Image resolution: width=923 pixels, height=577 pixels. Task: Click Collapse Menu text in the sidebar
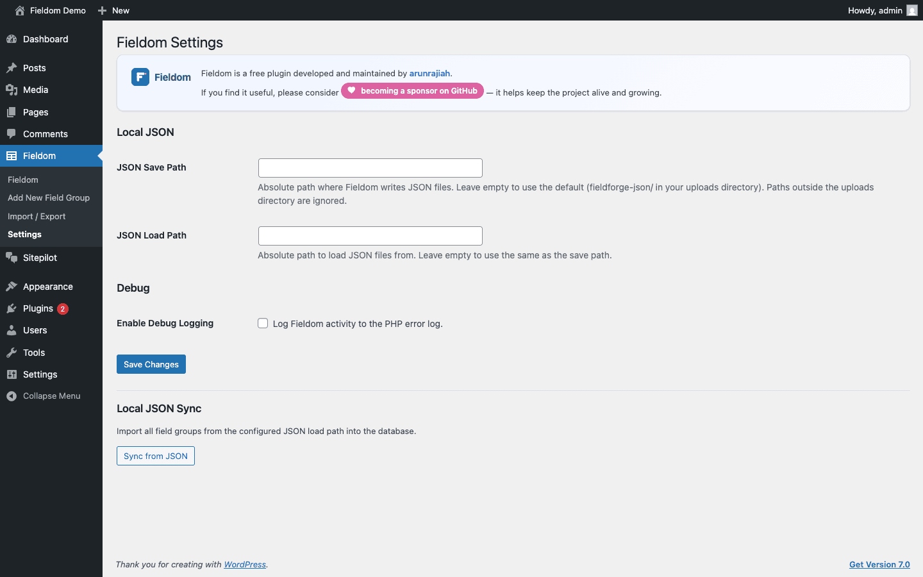point(52,396)
